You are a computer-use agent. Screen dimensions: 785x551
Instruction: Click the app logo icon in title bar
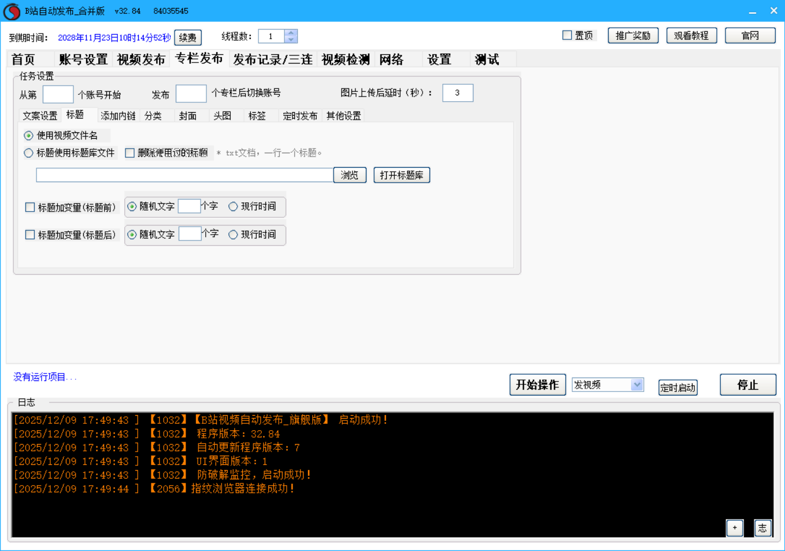12,11
